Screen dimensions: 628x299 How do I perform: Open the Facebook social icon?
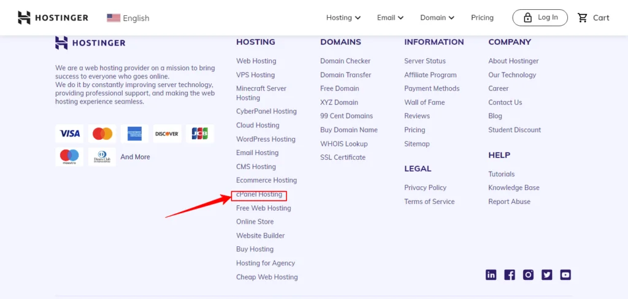coord(510,275)
